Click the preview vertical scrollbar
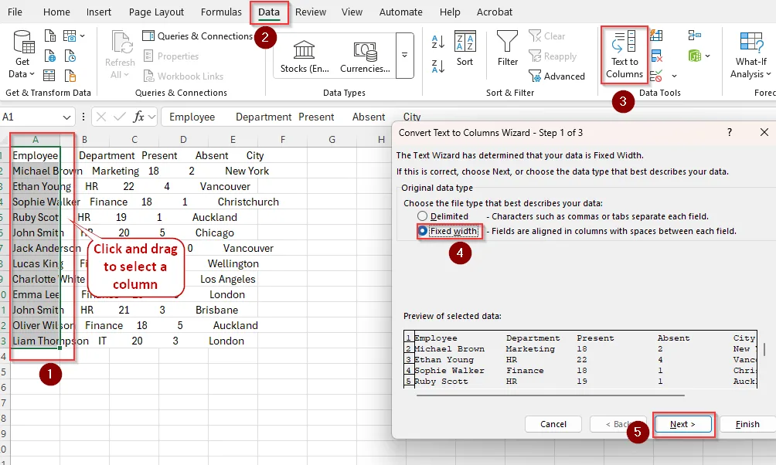This screenshot has width=776, height=465. click(764, 349)
